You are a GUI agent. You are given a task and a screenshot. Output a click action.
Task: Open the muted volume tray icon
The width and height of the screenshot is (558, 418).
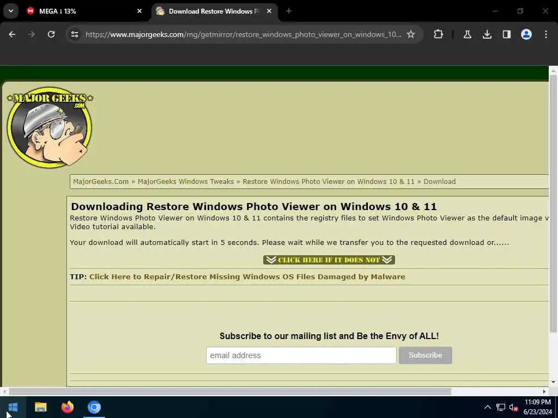pos(513,407)
